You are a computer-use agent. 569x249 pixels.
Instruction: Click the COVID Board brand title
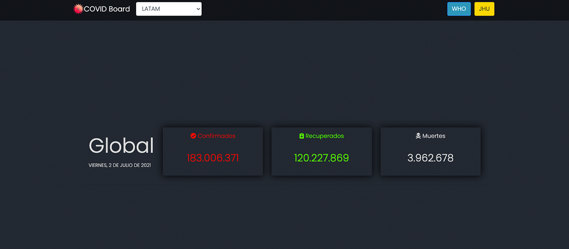pyautogui.click(x=107, y=9)
